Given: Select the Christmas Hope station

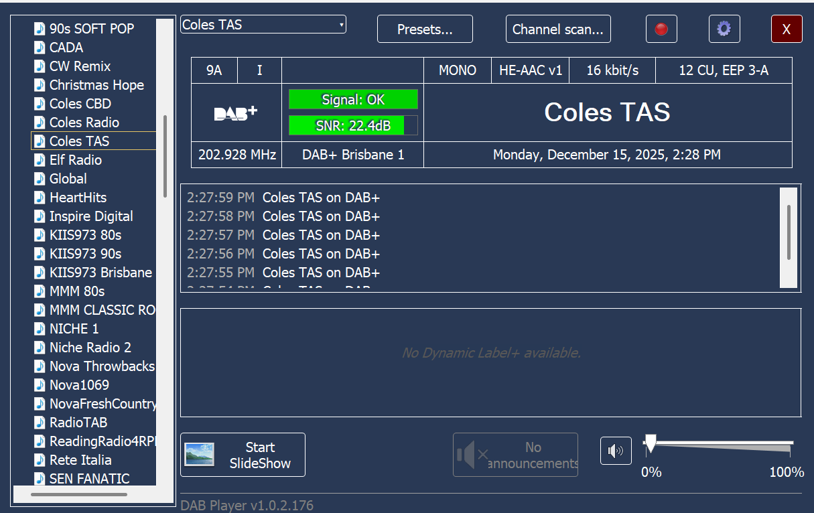Looking at the screenshot, I should click(x=96, y=85).
